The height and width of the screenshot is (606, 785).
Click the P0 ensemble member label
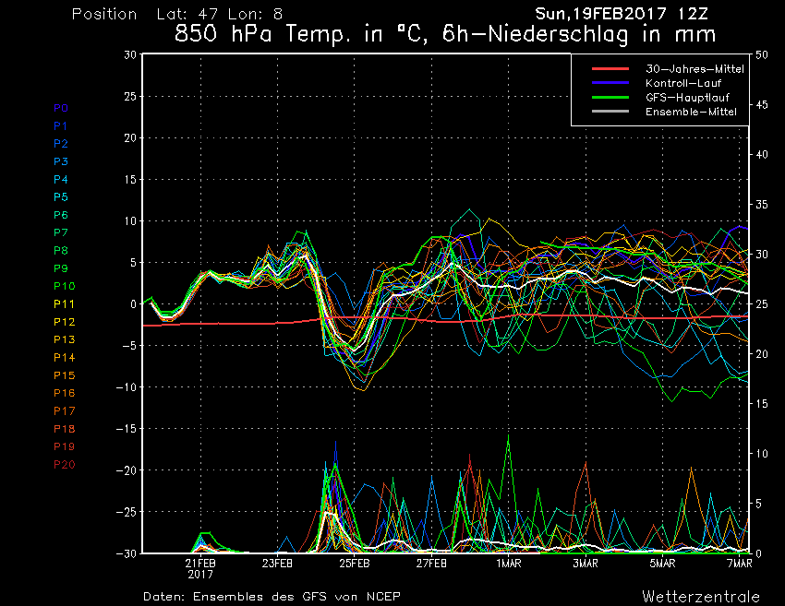click(x=60, y=108)
